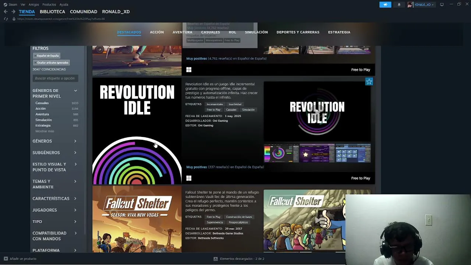Click the store URL address text
471x265 pixels.
pos(61,19)
